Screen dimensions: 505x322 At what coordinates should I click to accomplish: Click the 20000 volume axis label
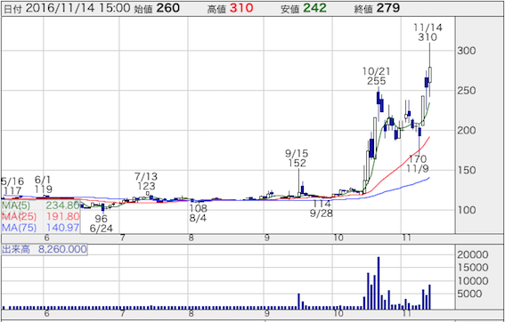pyautogui.click(x=473, y=254)
